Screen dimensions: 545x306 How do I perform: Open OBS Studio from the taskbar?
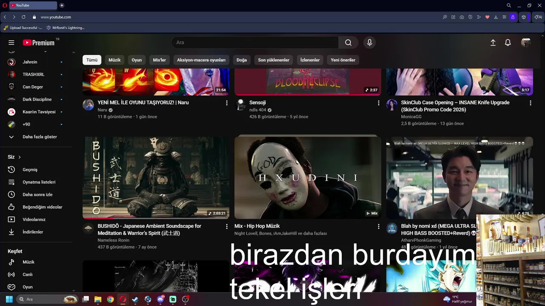(x=185, y=299)
